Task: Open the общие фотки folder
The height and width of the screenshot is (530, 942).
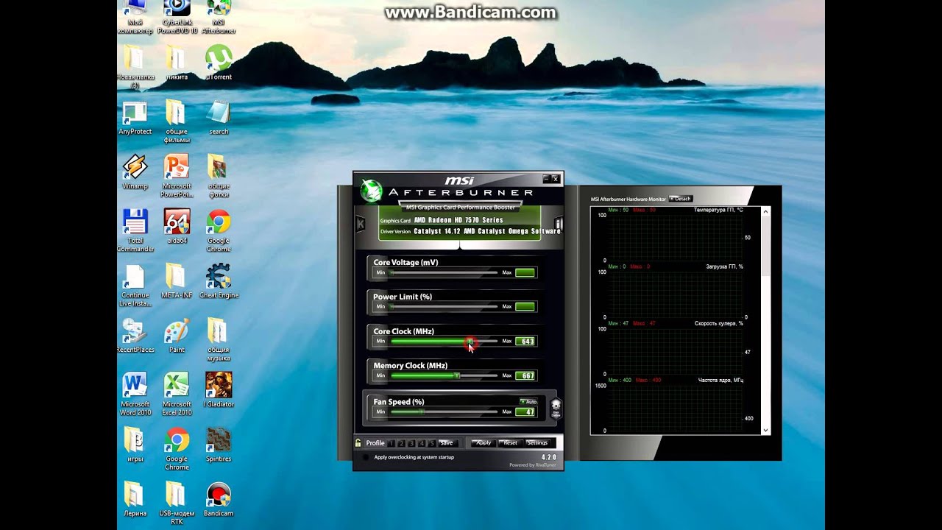Action: click(219, 176)
